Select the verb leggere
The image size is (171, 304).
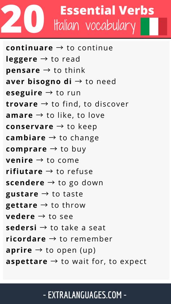22,59
